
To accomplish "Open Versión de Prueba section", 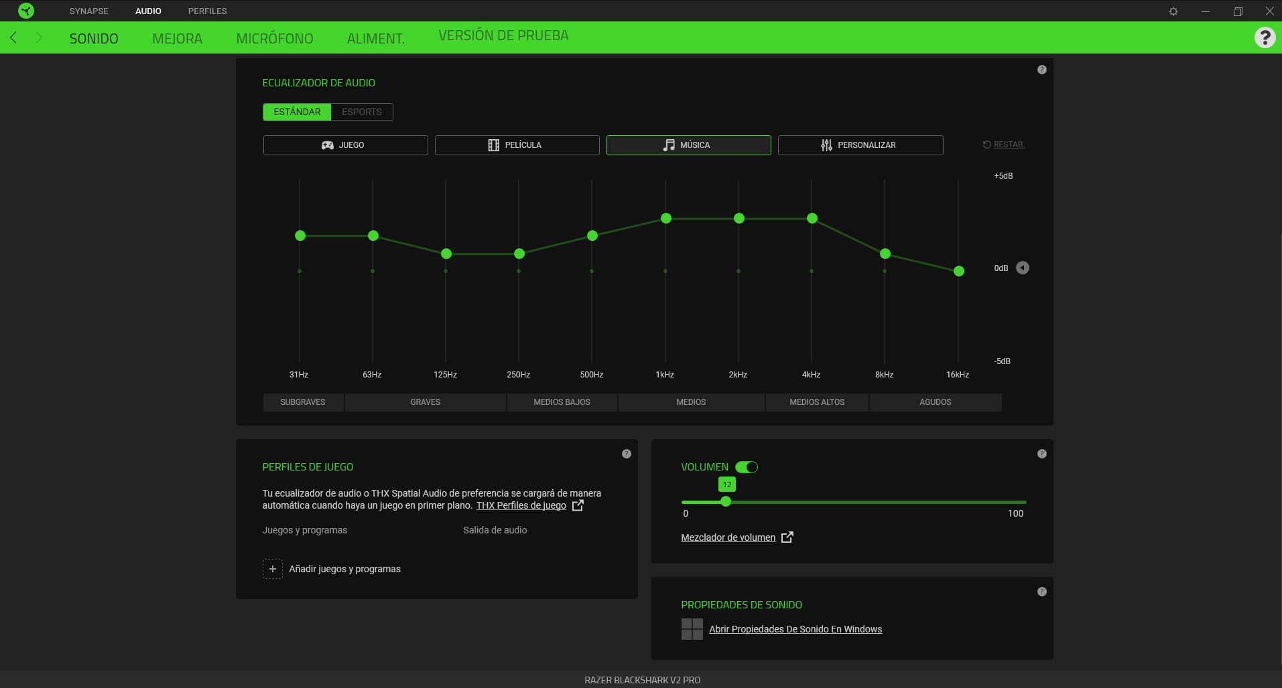I will [503, 35].
